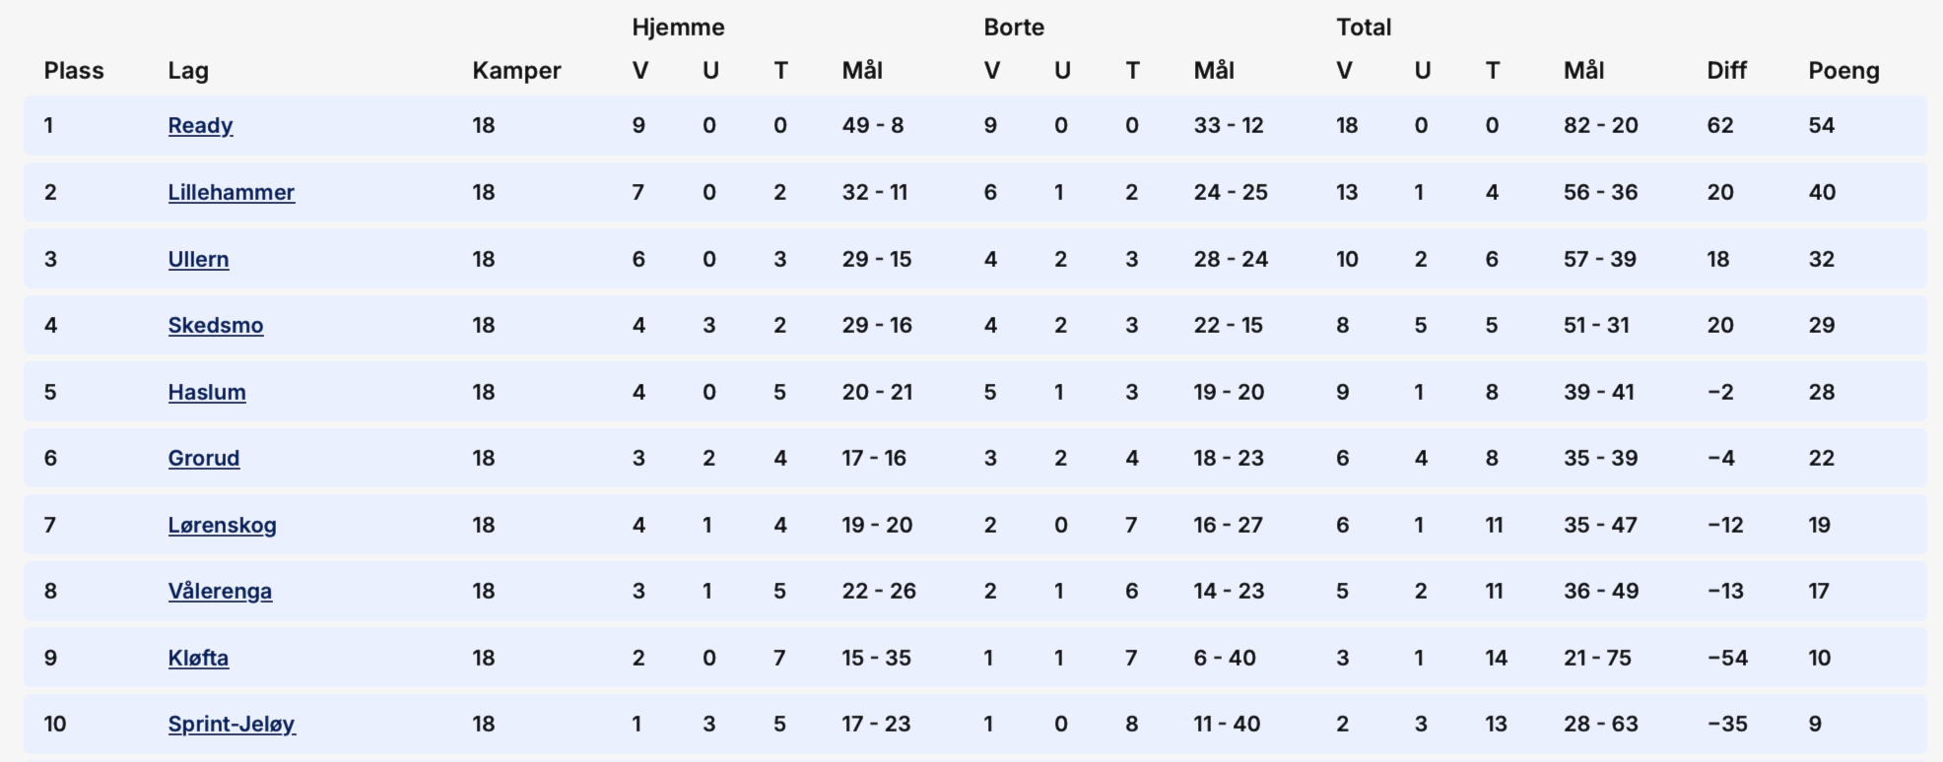This screenshot has height=762, width=1943.
Task: Click the Ullern team link
Action: tap(198, 260)
